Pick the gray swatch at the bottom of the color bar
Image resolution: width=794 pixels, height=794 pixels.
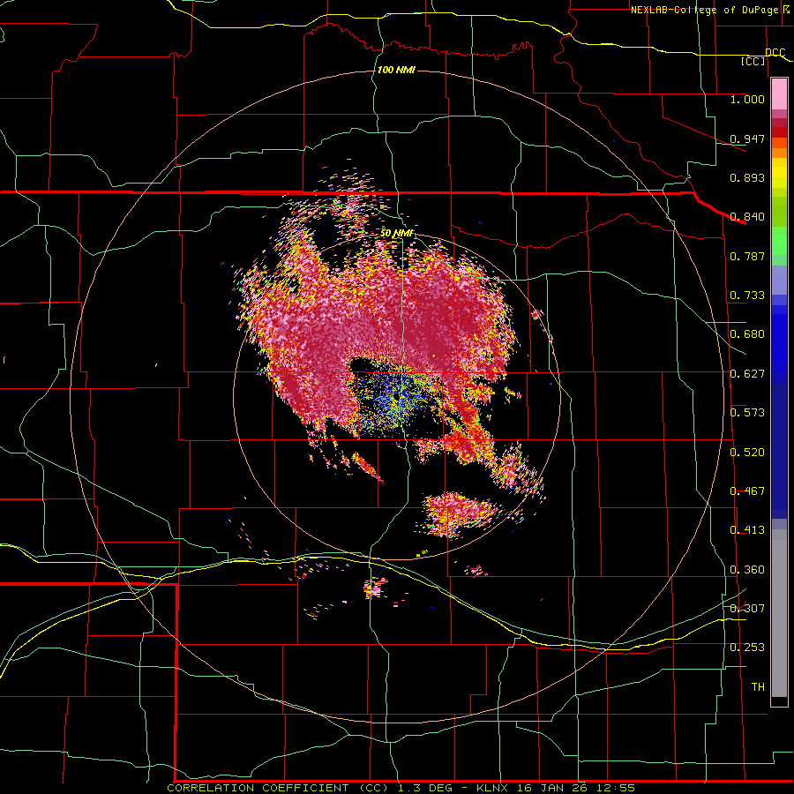point(779,613)
